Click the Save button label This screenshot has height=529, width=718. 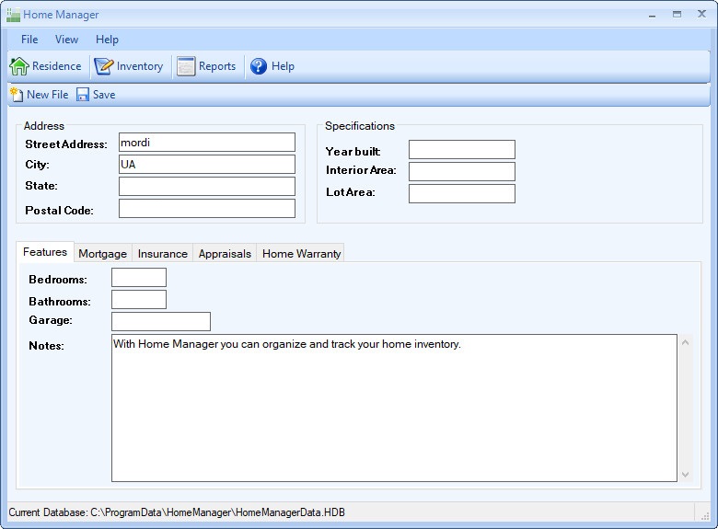tap(104, 95)
